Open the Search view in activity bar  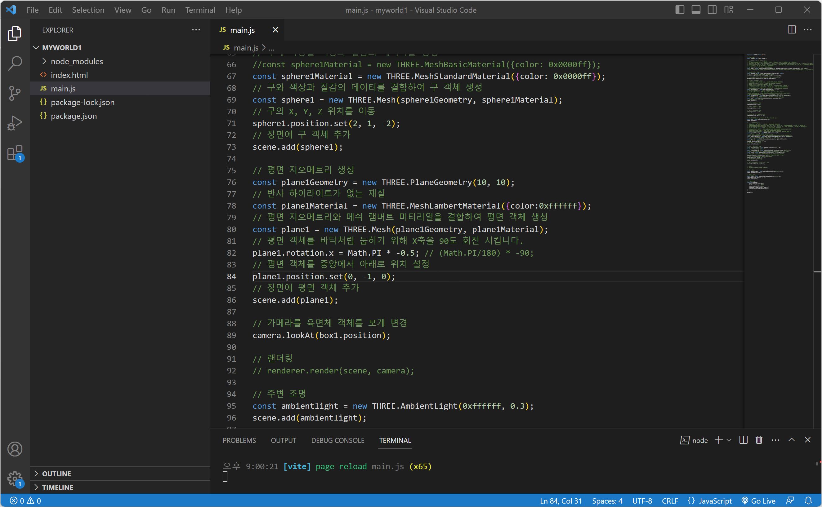[15, 63]
